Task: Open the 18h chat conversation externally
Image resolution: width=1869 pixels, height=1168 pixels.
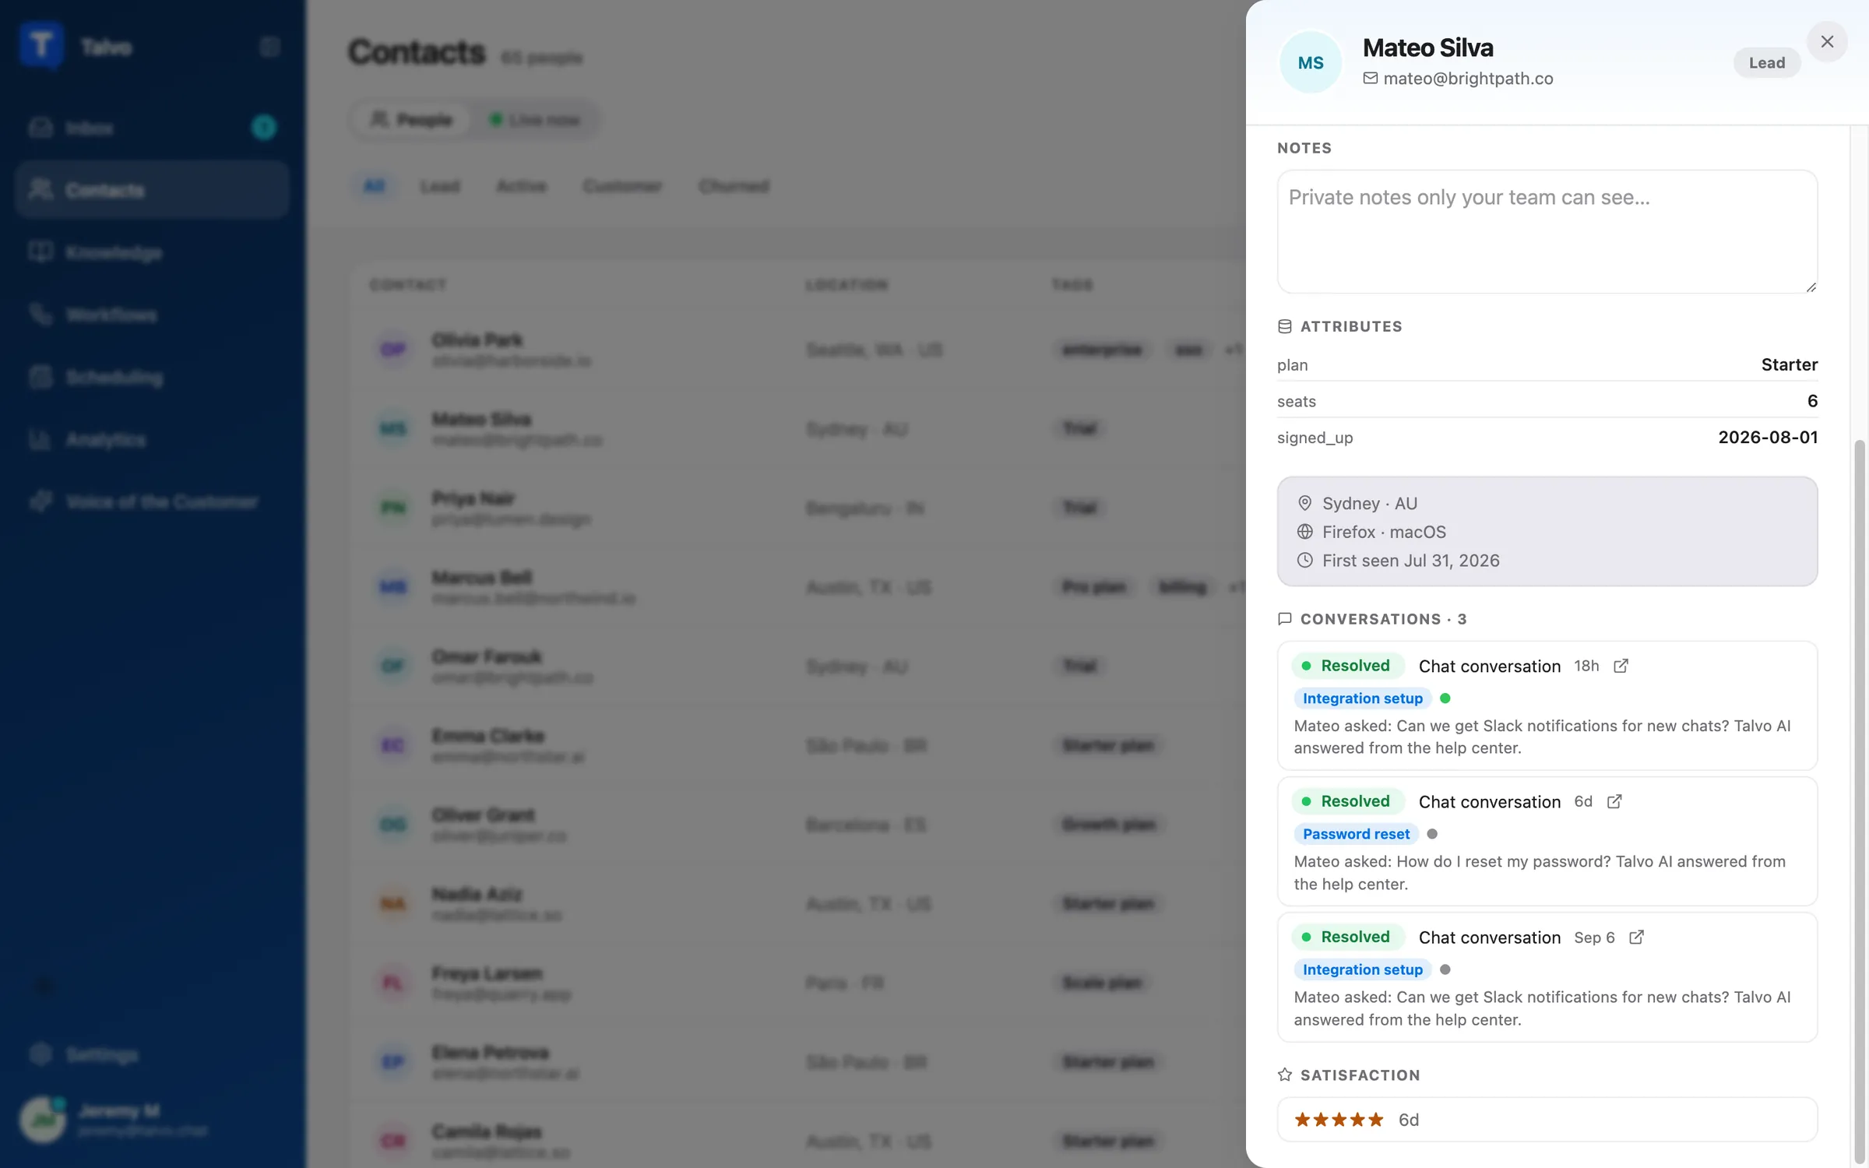Action: pyautogui.click(x=1621, y=666)
